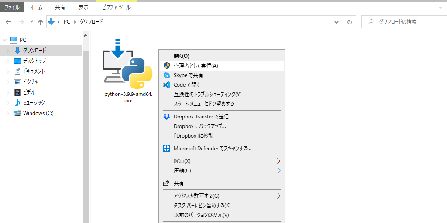Image resolution: width=447 pixels, height=223 pixels.
Task: Open the address bar history dropdown
Action: coord(336,22)
